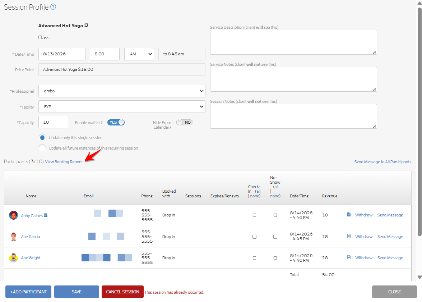422x302 pixels.
Task: Click the SAVE button
Action: coord(76,292)
